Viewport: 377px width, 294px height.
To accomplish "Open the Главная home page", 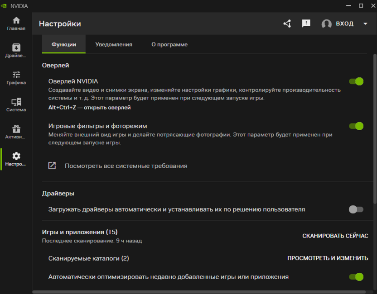I will (x=16, y=24).
